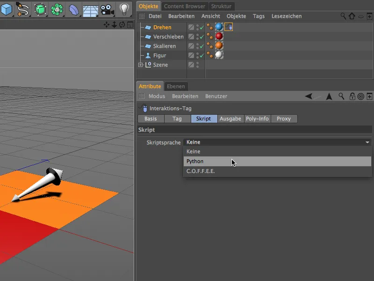Open the Ebenen tab
Image resolution: width=374 pixels, height=281 pixels.
click(176, 86)
